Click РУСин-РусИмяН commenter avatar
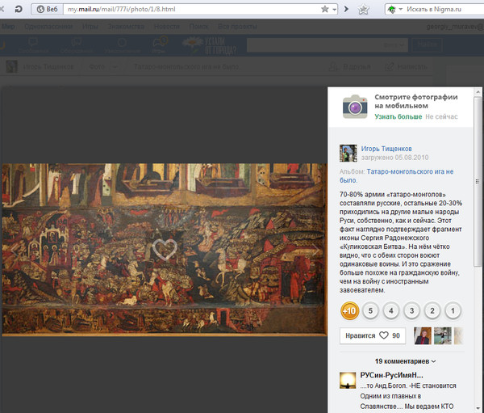 [348, 381]
